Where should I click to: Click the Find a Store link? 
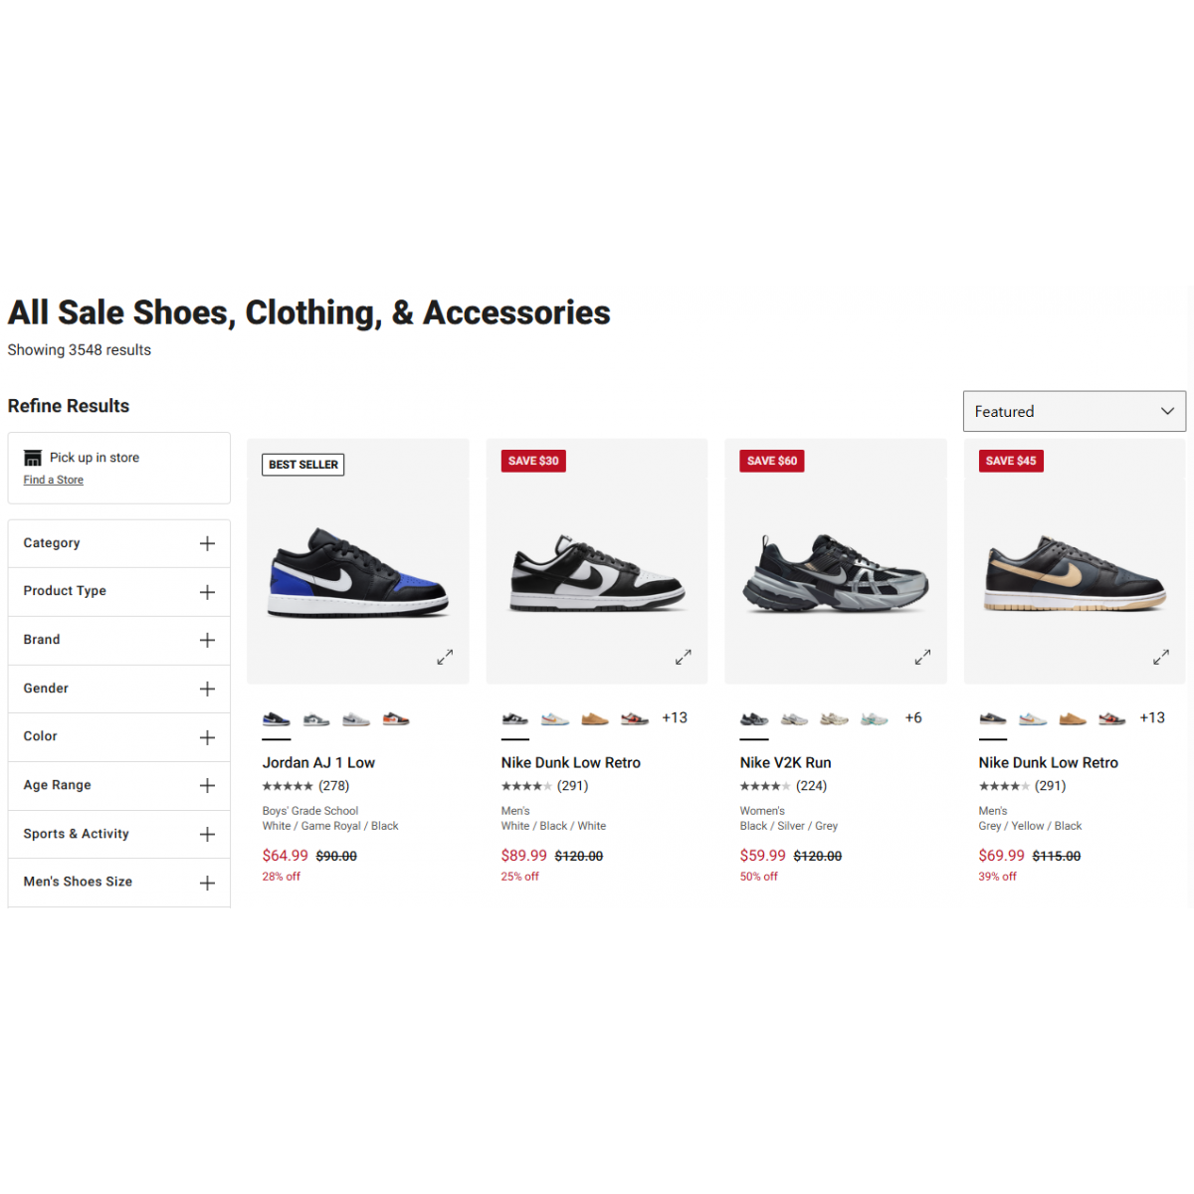tap(54, 480)
